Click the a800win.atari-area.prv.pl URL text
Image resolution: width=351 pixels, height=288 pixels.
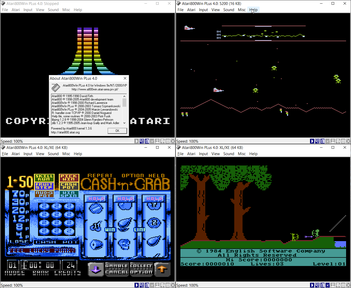[95, 89]
